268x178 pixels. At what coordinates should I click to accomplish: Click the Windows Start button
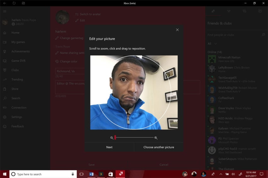tap(5, 174)
